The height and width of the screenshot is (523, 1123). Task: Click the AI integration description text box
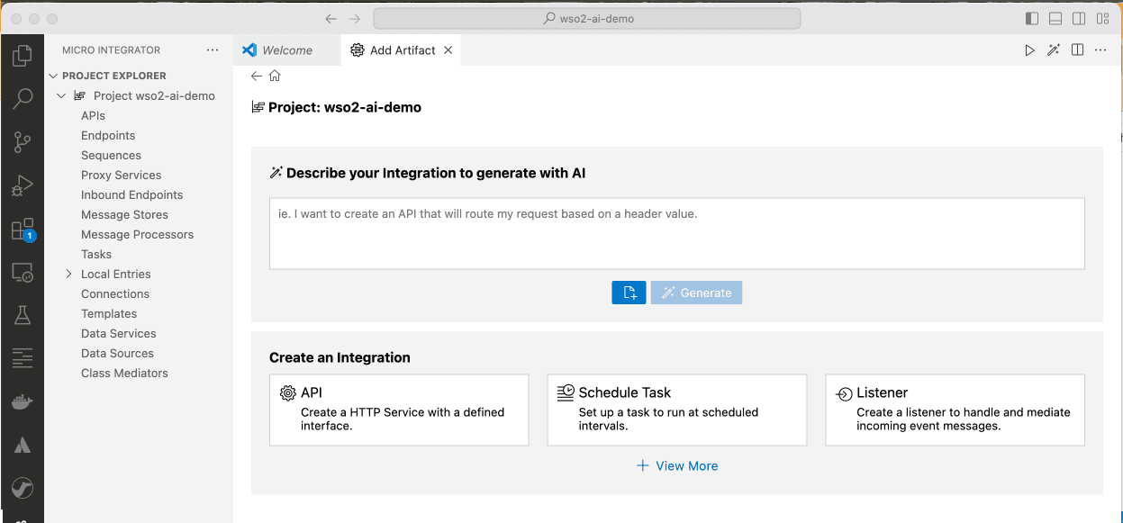pyautogui.click(x=676, y=233)
